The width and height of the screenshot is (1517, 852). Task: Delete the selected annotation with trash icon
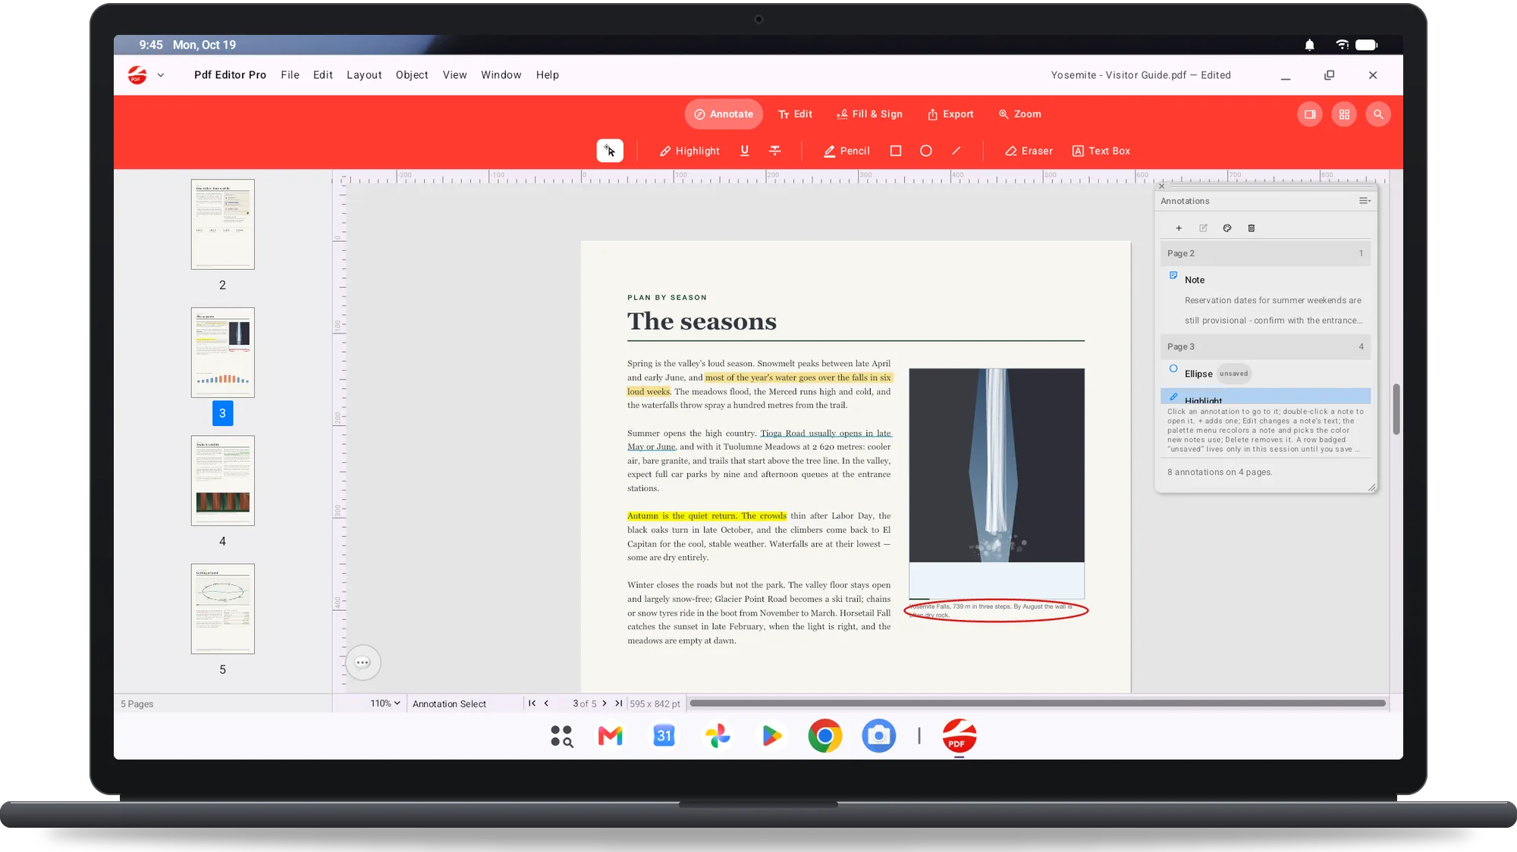coord(1252,228)
